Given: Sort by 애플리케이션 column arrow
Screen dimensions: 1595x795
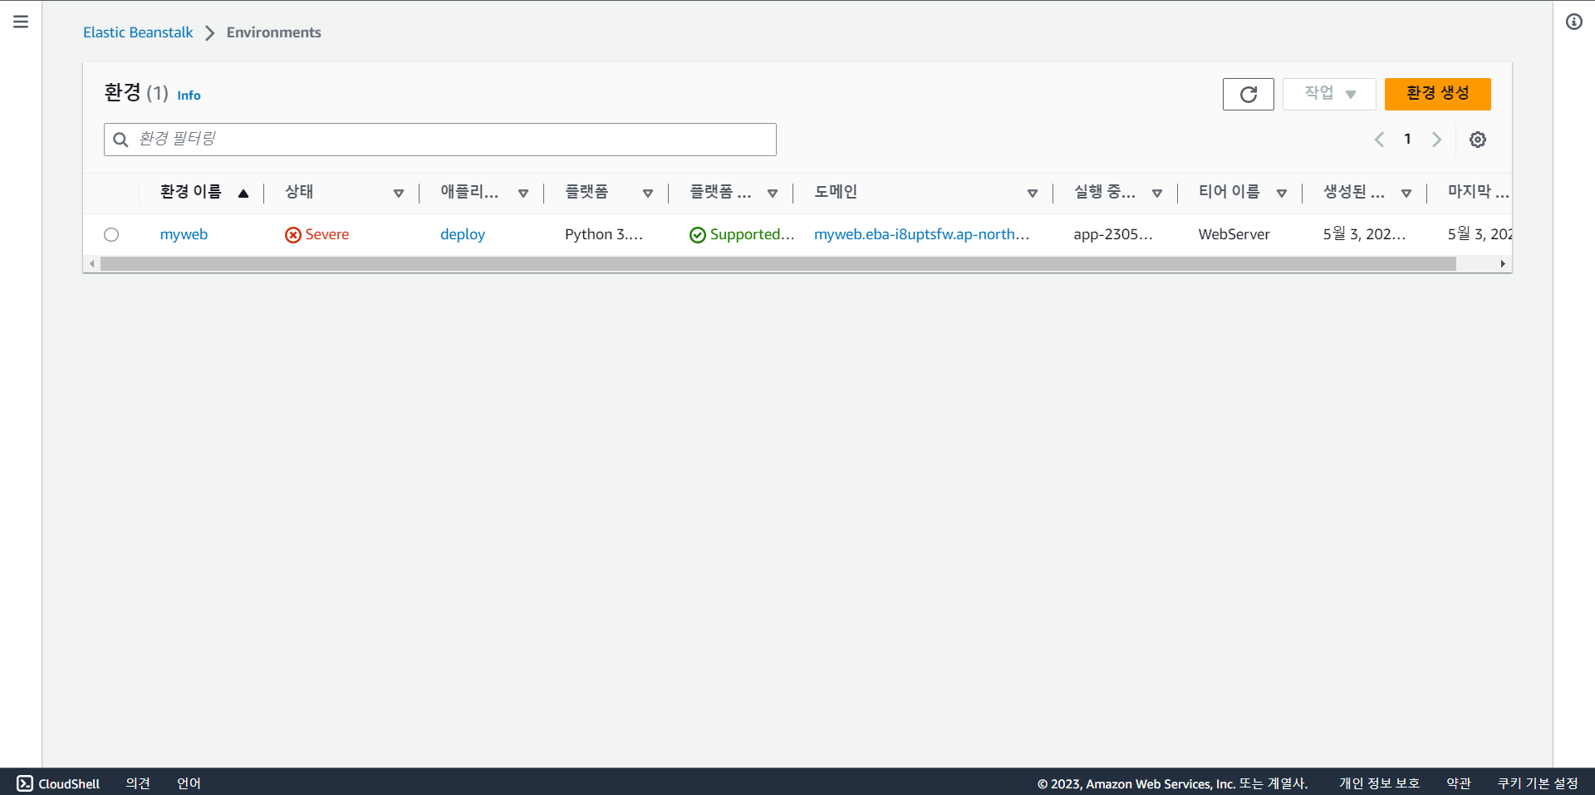Looking at the screenshot, I should pos(523,194).
